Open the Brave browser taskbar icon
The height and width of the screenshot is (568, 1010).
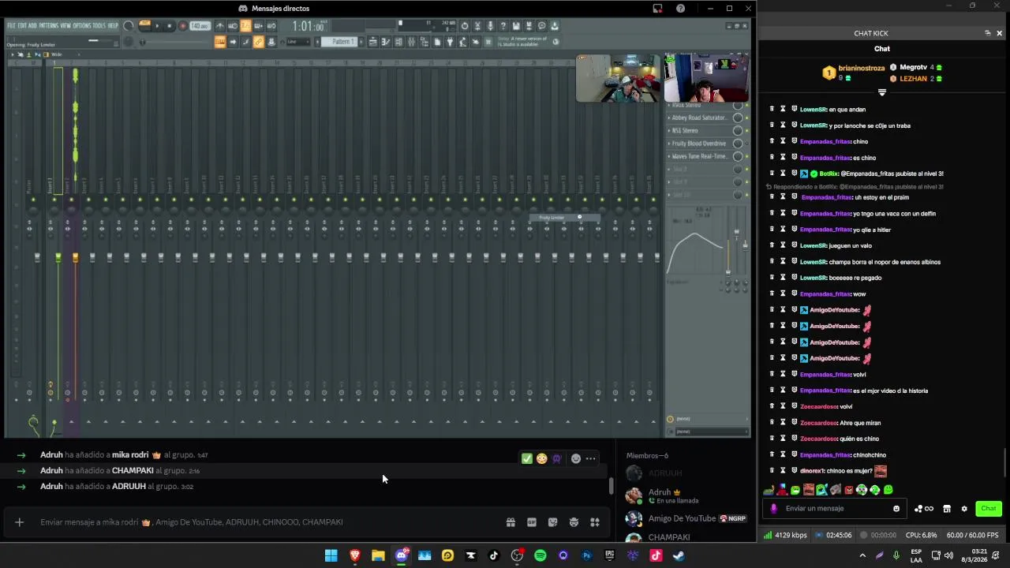[355, 555]
